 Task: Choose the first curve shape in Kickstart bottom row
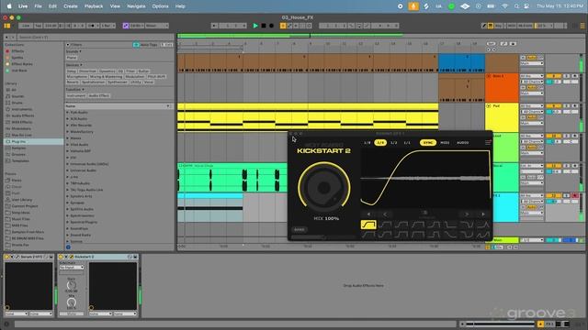click(368, 235)
